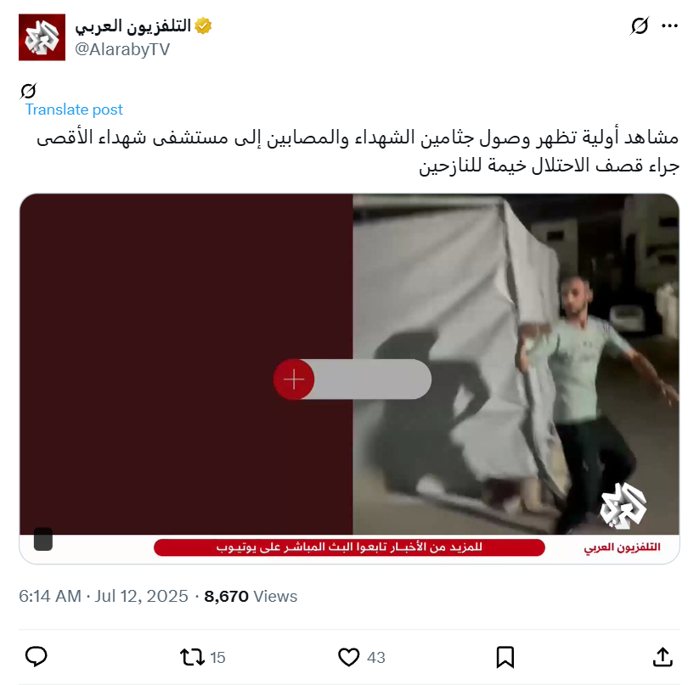Repost using the retweet icon
The image size is (699, 685).
(192, 657)
